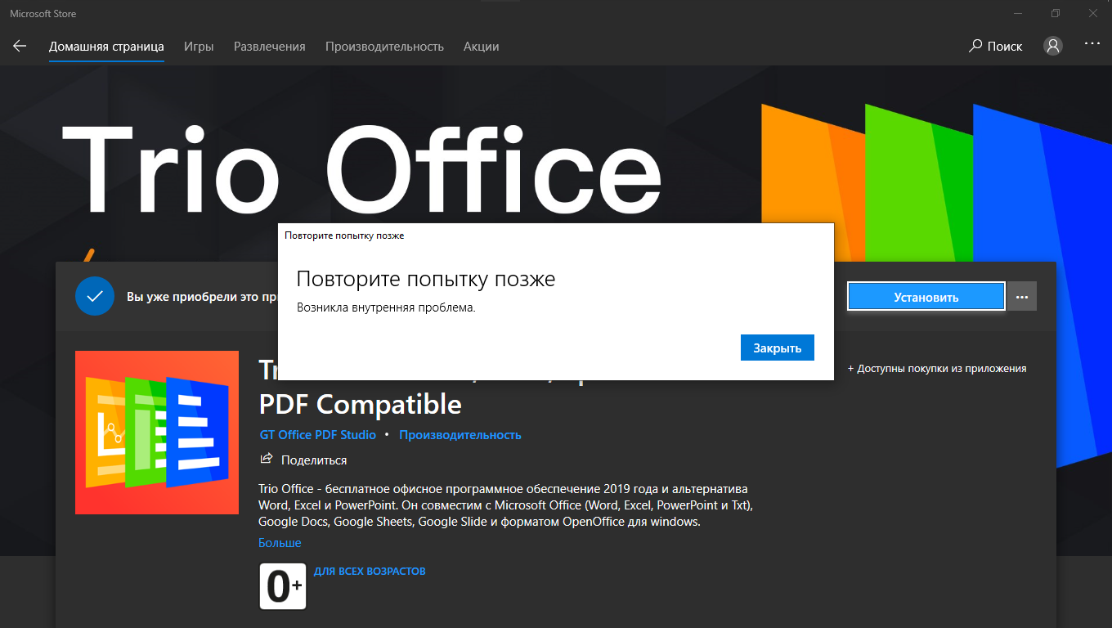Open more options next to Установить
This screenshot has height=628, width=1112.
pos(1022,297)
